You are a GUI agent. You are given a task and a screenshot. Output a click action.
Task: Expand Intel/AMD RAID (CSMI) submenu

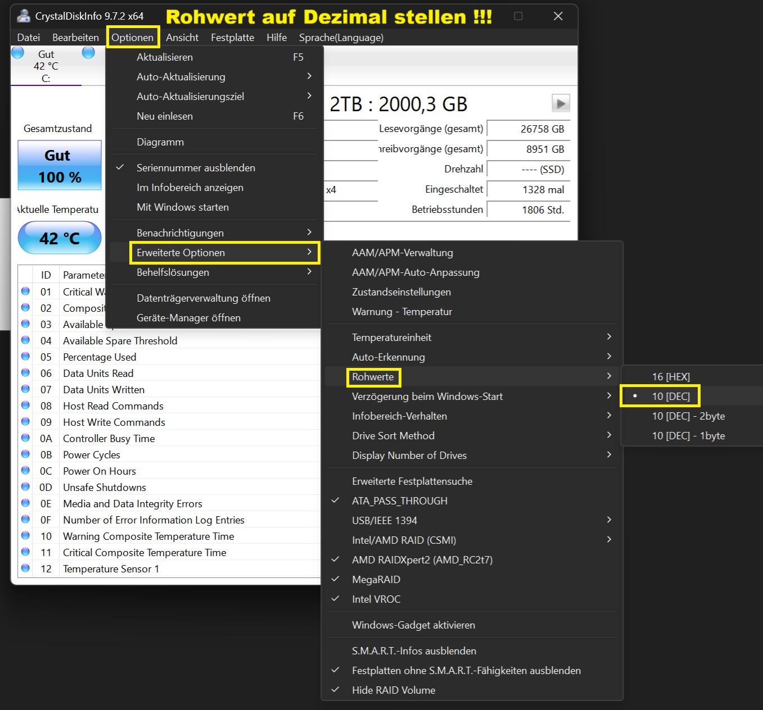(x=472, y=540)
